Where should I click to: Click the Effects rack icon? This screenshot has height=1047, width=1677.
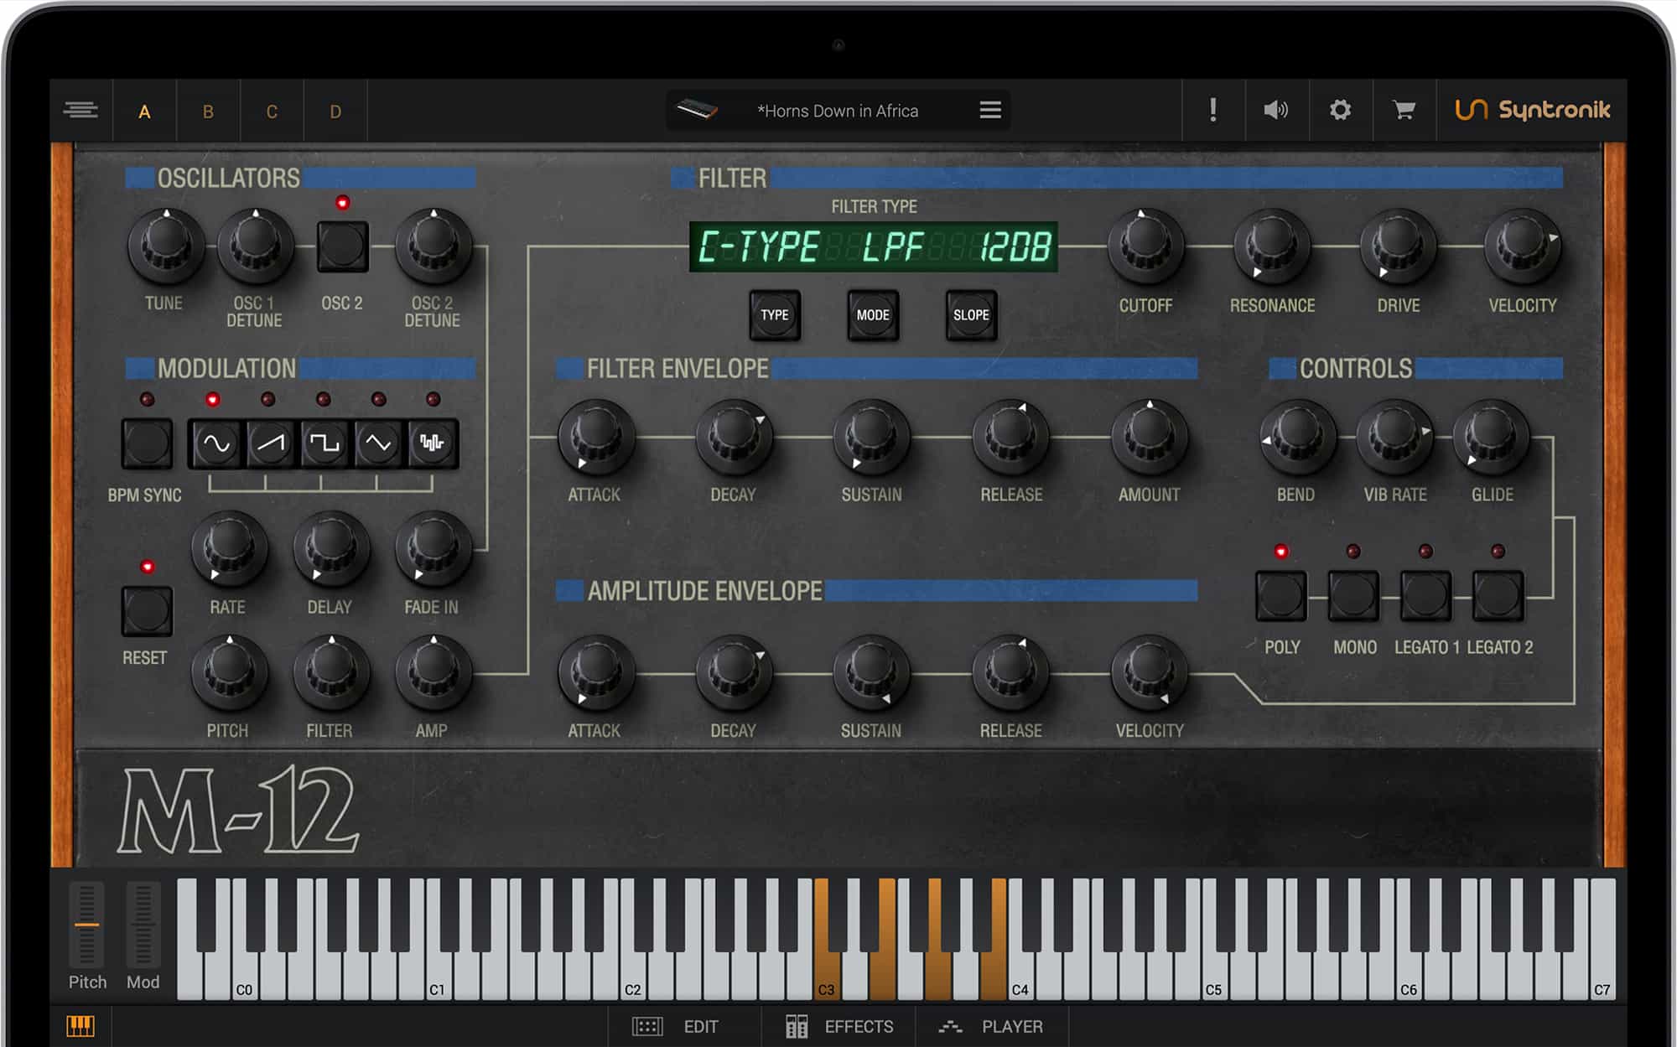(x=797, y=1027)
